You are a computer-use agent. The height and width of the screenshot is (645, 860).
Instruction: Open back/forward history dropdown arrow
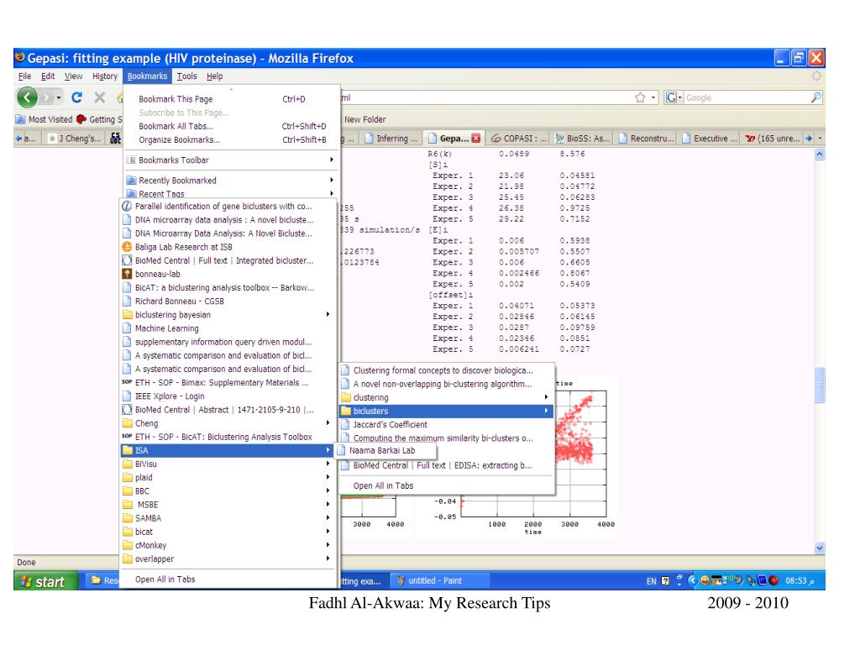click(x=58, y=97)
